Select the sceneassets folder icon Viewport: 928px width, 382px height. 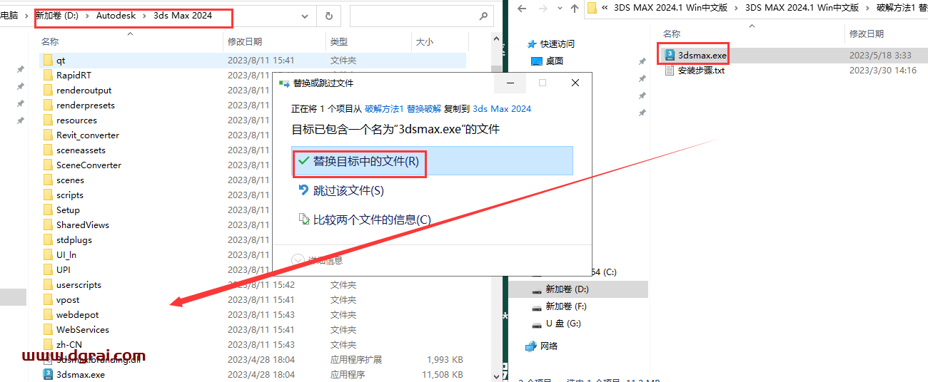point(48,150)
